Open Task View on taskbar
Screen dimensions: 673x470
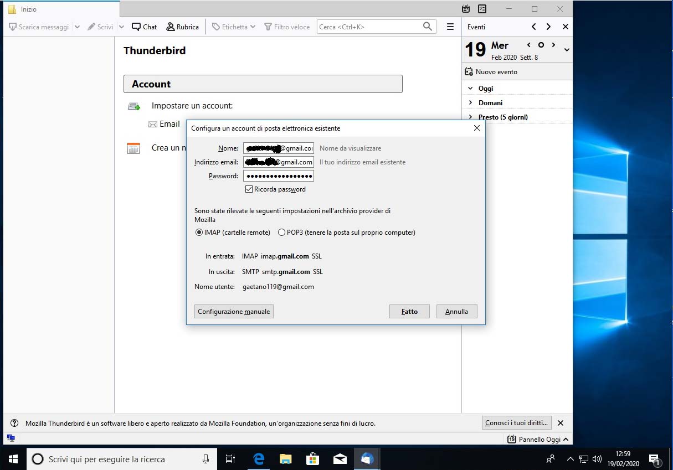pyautogui.click(x=230, y=459)
